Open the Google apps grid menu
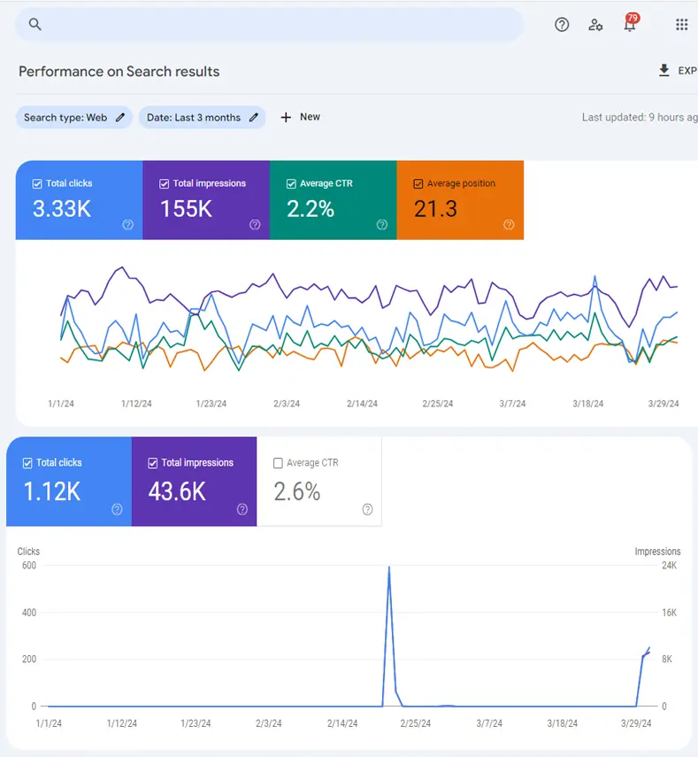This screenshot has width=698, height=757. [x=681, y=24]
